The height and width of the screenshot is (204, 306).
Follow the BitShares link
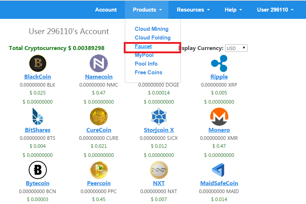point(38,130)
